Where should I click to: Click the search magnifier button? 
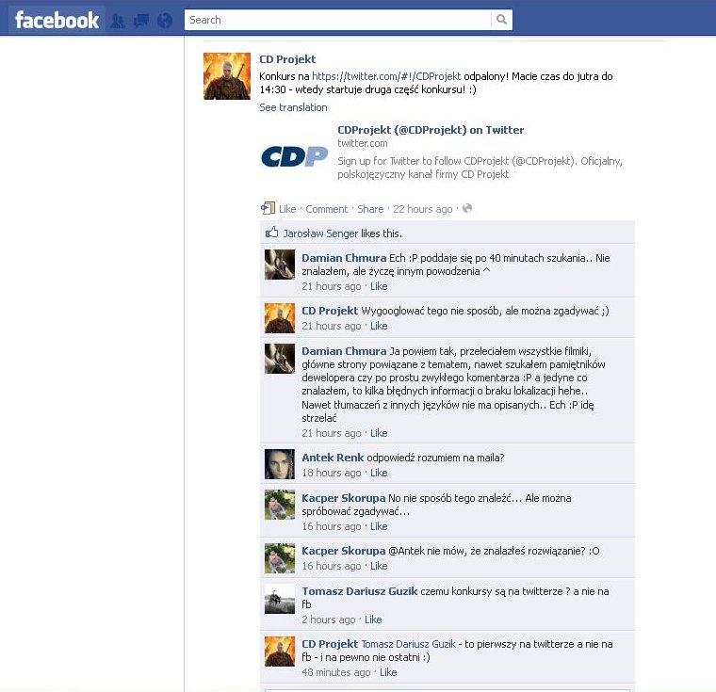tap(501, 20)
